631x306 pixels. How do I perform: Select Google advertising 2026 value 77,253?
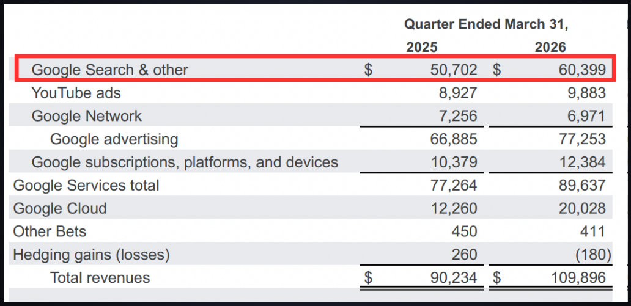coord(581,139)
